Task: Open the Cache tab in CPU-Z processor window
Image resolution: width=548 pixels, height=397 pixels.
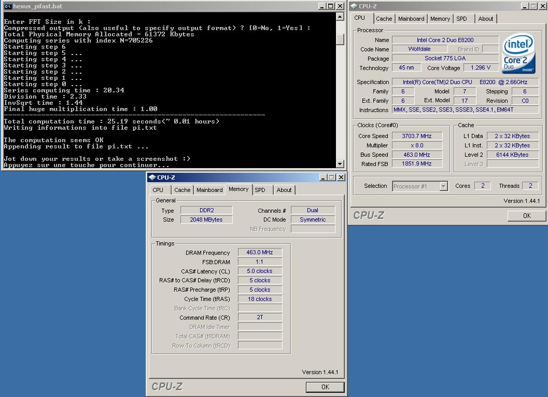Action: pos(384,19)
